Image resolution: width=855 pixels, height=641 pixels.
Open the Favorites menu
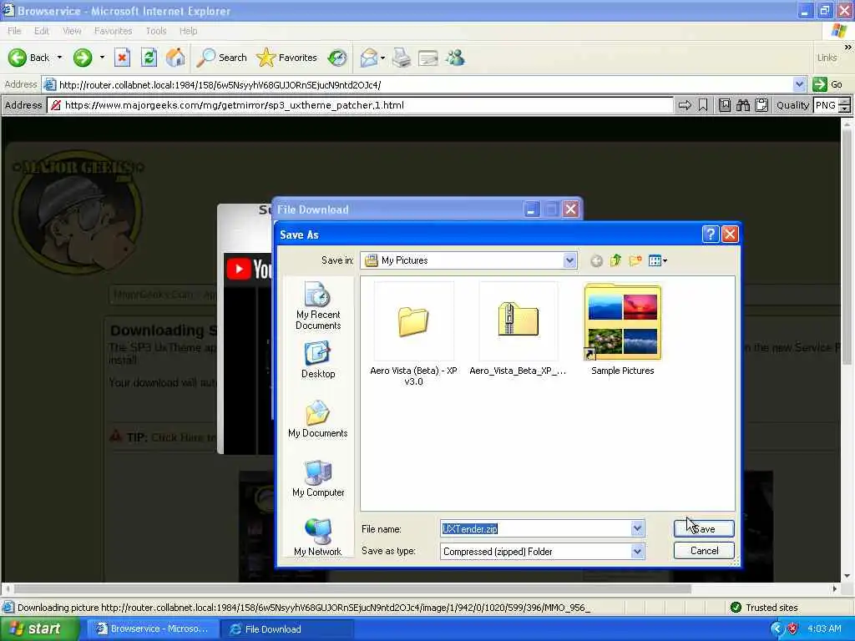(x=113, y=31)
